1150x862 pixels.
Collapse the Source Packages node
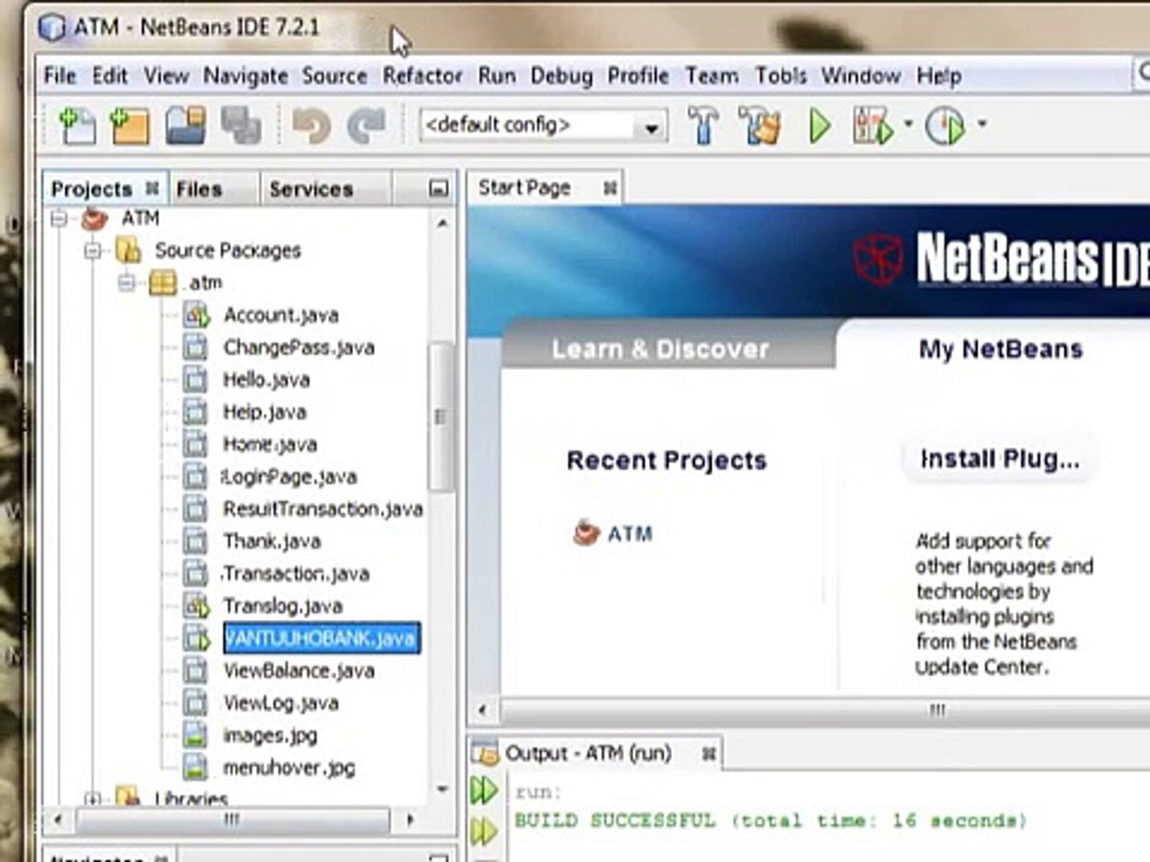92,251
